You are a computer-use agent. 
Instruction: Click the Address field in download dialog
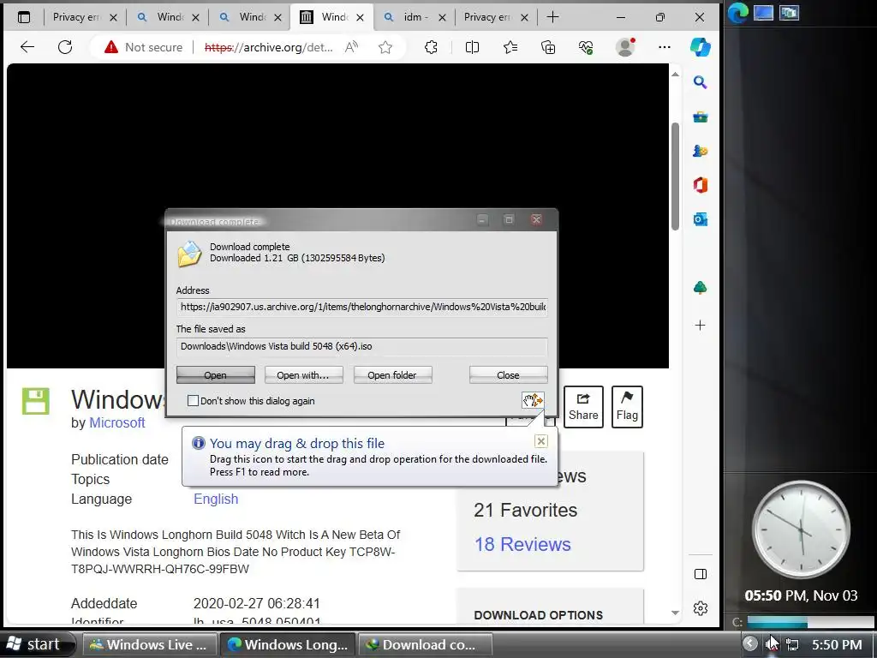(362, 307)
